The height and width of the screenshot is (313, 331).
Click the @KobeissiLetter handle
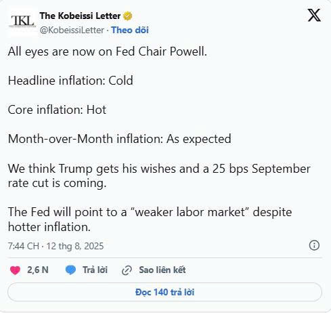(x=72, y=30)
